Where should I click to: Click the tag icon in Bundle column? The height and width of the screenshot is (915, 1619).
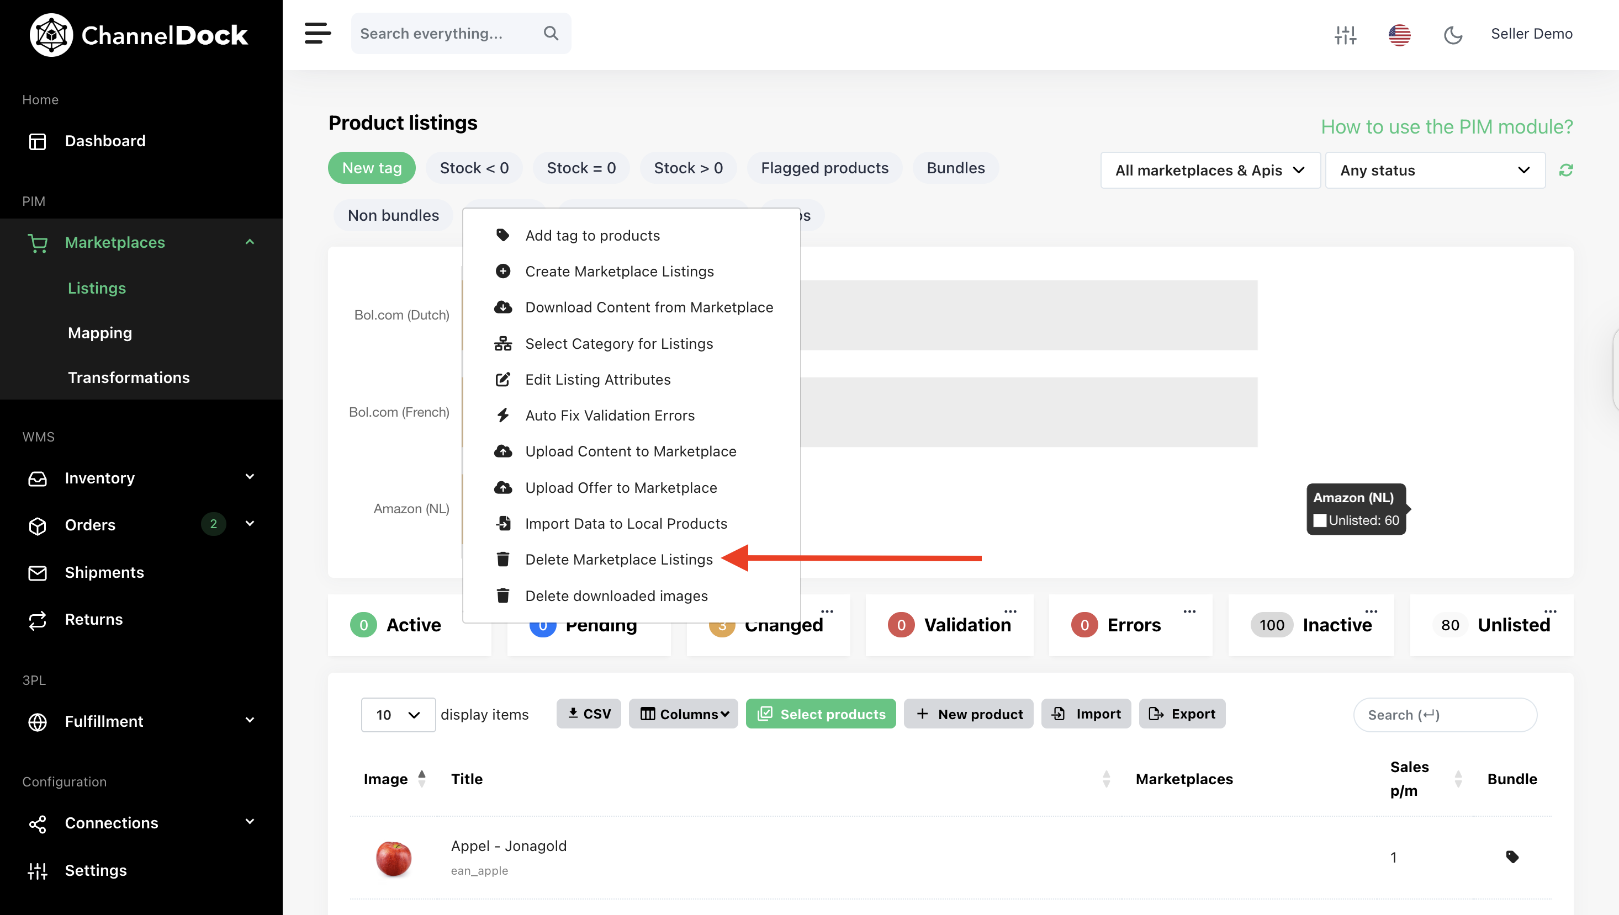click(x=1512, y=857)
